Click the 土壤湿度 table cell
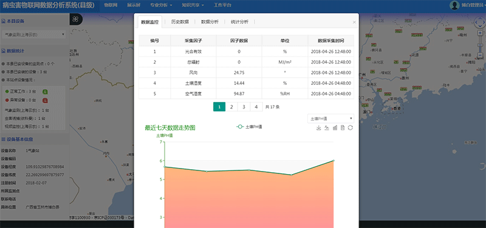Viewport: 486px width, 228px height. (193, 83)
